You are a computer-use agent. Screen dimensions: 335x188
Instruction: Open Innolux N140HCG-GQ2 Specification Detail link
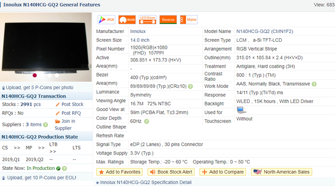[x=146, y=182]
